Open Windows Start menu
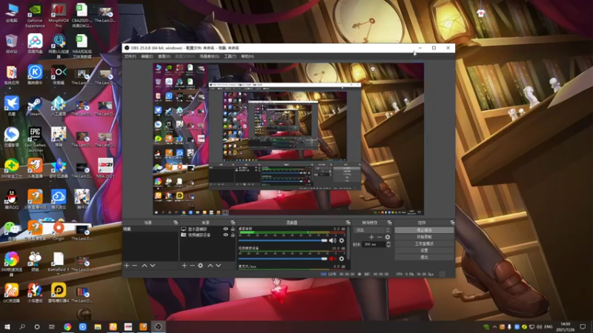Viewport: 593px width, 333px height. (7, 327)
